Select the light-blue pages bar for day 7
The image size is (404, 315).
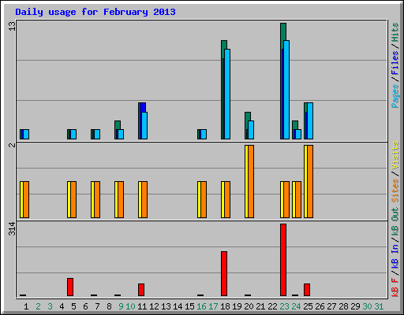point(97,134)
